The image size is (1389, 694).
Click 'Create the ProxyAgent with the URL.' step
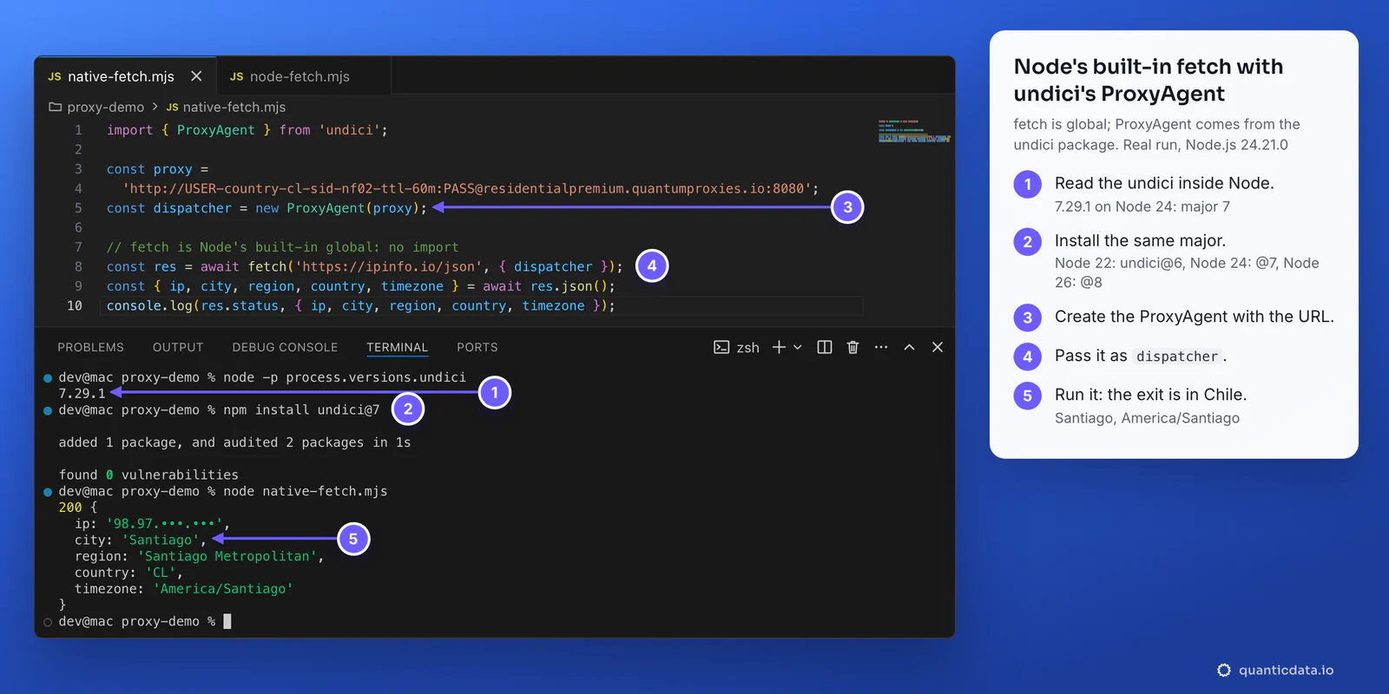click(1195, 317)
